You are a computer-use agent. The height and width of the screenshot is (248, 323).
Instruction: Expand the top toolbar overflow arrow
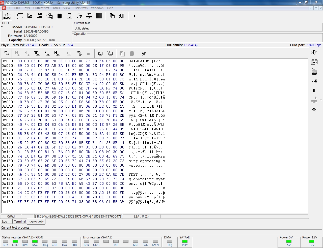(135, 16)
